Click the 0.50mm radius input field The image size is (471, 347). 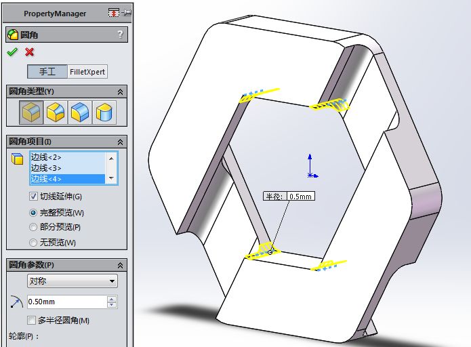pyautogui.click(x=67, y=302)
